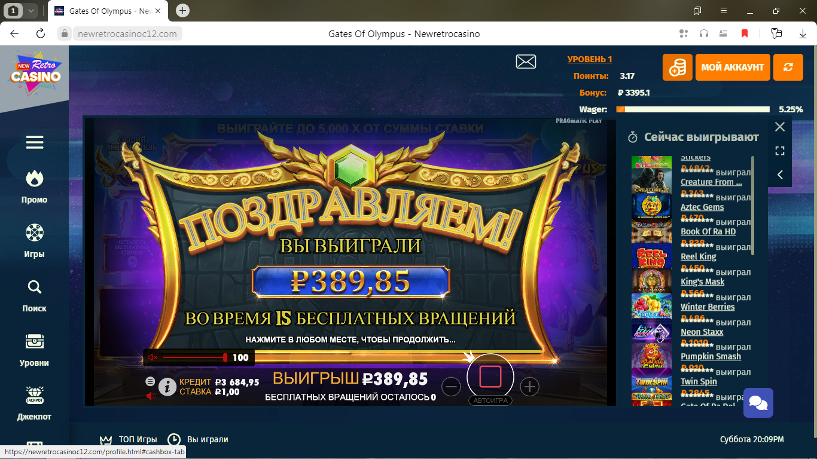
Task: Click the Neon Staxx thumbnail
Action: point(651,331)
